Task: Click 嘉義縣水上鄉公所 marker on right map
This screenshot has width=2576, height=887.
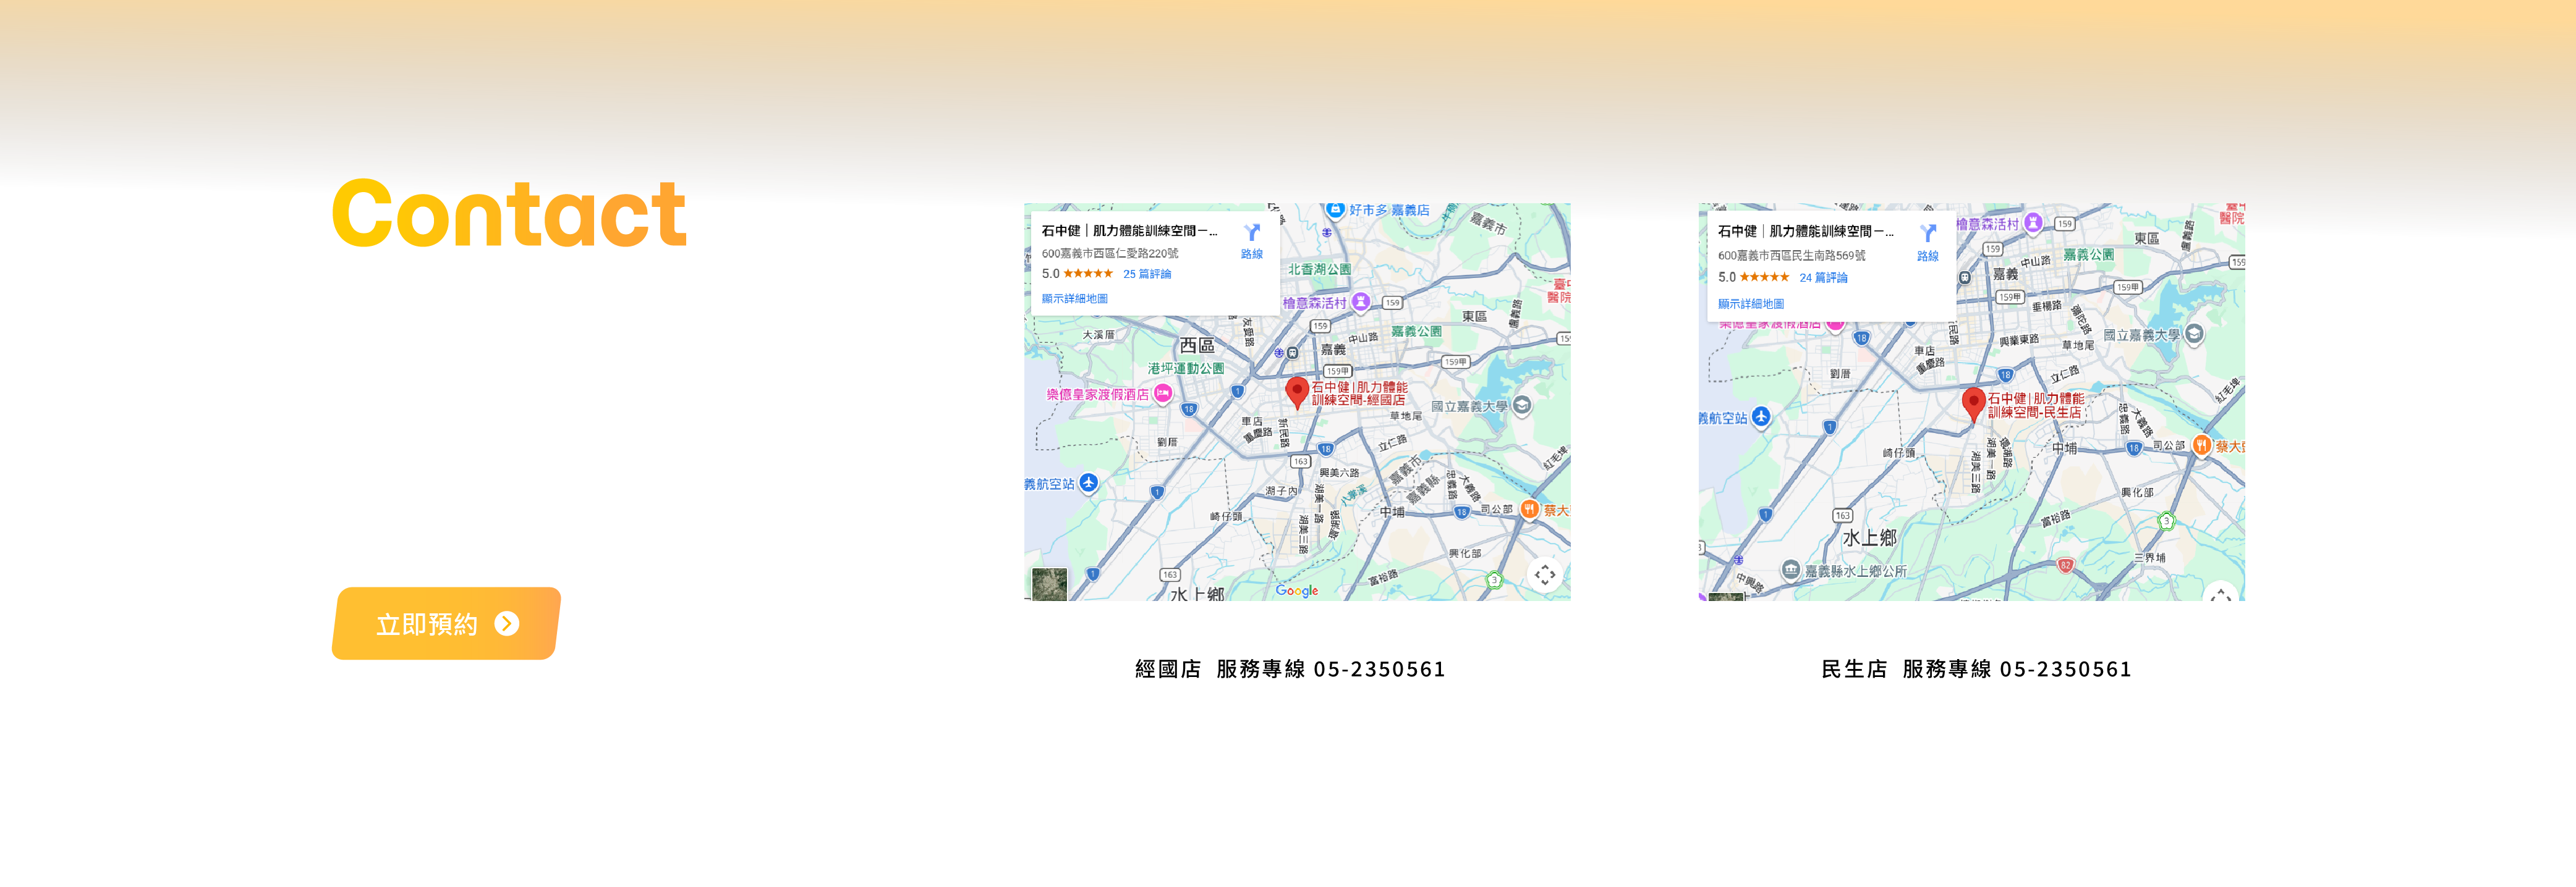Action: click(x=1790, y=570)
